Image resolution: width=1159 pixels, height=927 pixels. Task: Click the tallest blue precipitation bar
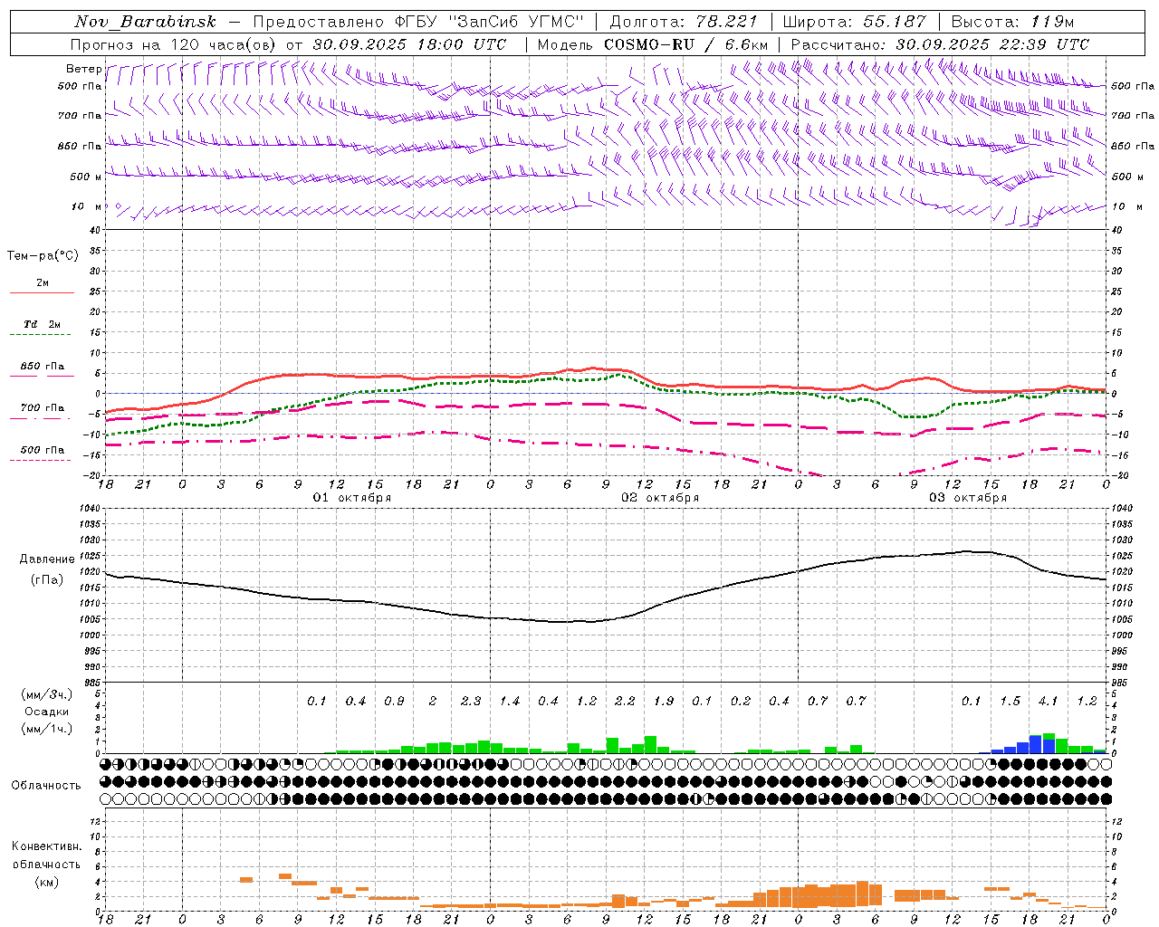1036,745
